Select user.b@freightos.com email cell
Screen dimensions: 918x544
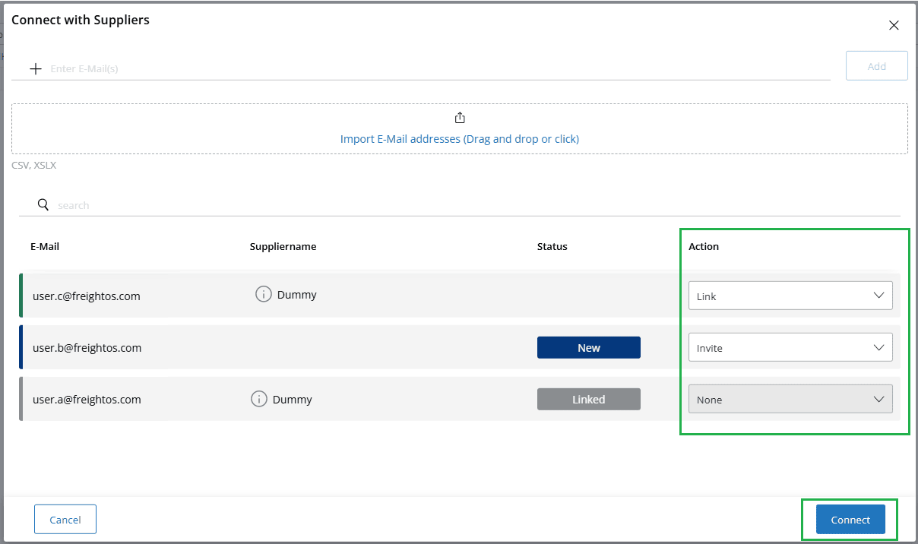[87, 347]
